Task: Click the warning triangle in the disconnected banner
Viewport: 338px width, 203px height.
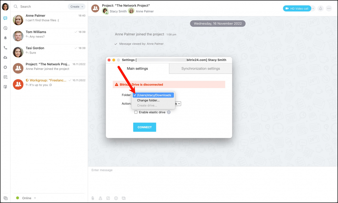Action: coord(116,85)
